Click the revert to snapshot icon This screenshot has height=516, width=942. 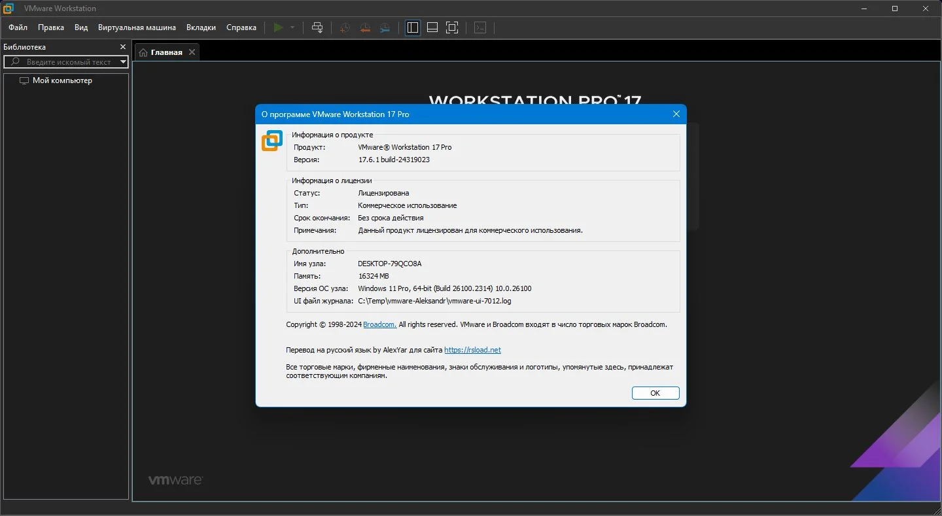pos(364,27)
